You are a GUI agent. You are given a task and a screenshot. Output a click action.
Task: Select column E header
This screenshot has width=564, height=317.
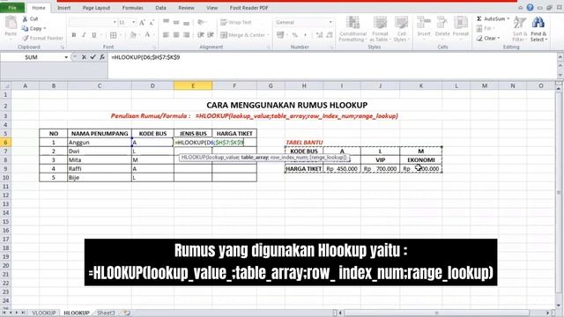pyautogui.click(x=193, y=86)
